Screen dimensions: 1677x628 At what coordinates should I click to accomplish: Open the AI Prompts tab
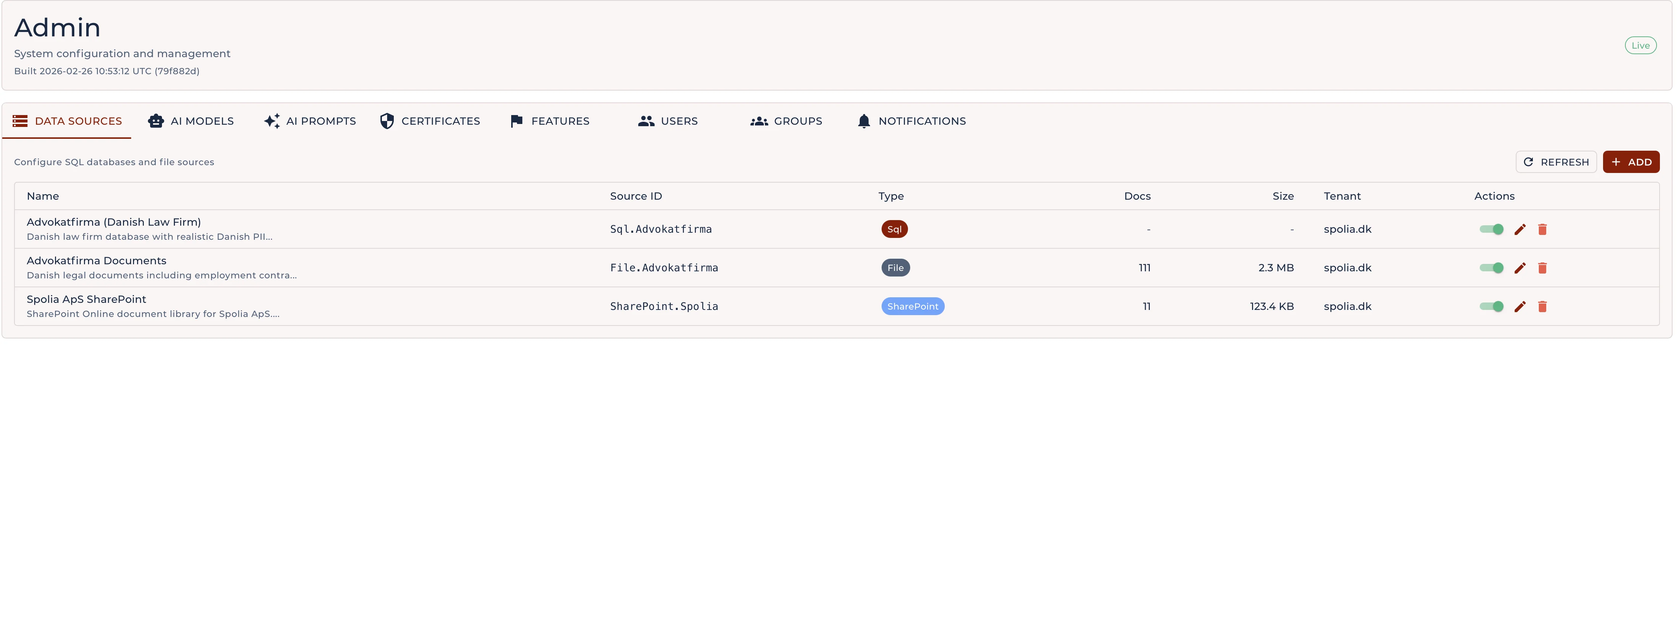[x=310, y=121]
